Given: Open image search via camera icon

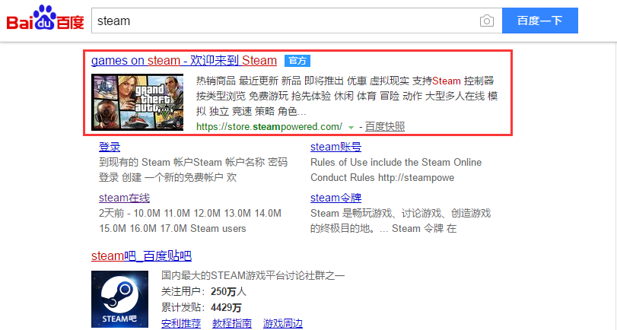Looking at the screenshot, I should [x=487, y=21].
